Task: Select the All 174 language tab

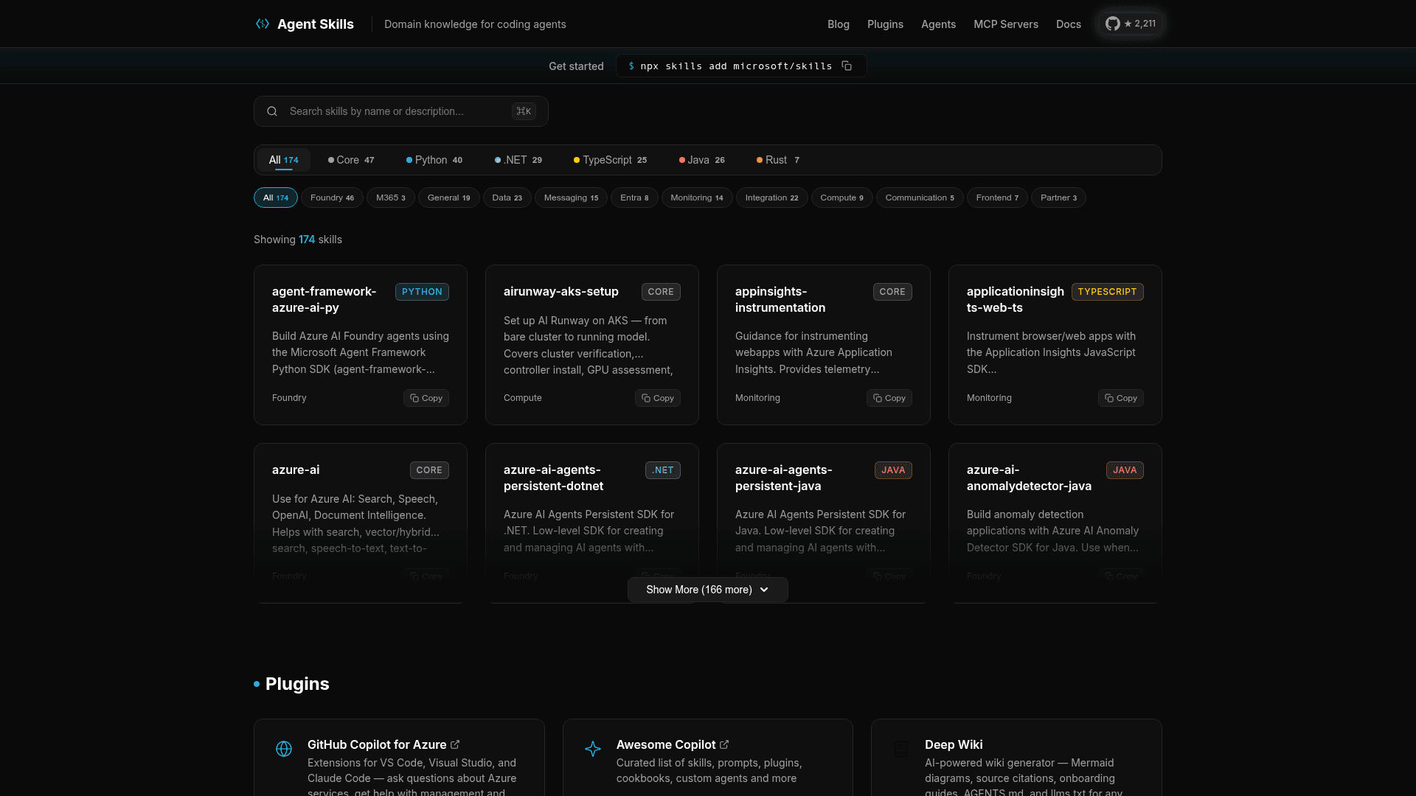Action: [x=284, y=160]
